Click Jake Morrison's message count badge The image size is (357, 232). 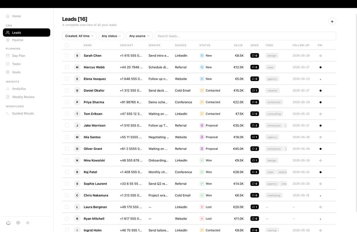click(x=254, y=126)
